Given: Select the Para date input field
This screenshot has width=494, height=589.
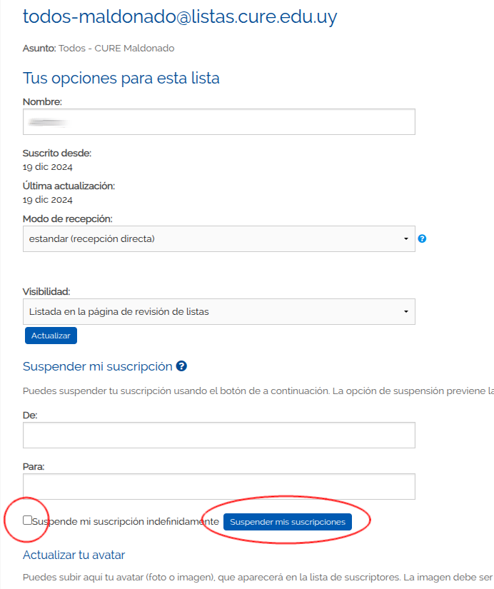Looking at the screenshot, I should pyautogui.click(x=218, y=486).
